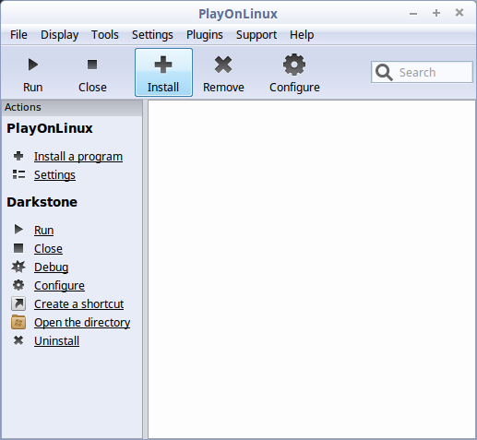The image size is (477, 440).
Task: Click the 'Install a program' link
Action: [x=78, y=157]
